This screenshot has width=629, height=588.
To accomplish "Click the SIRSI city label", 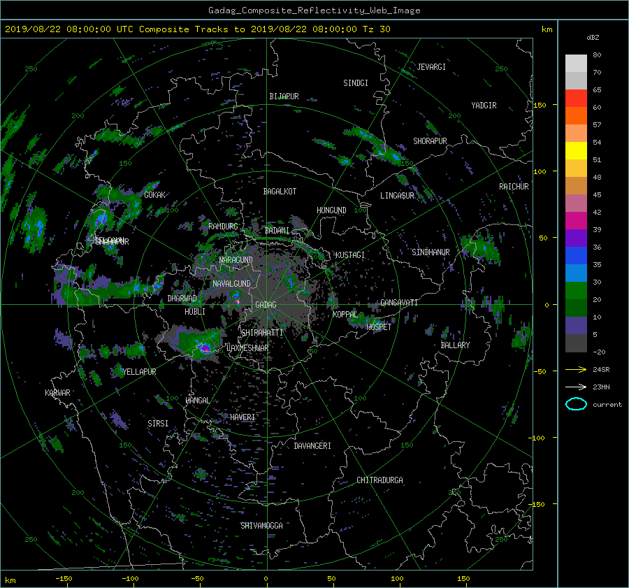I will (x=158, y=424).
